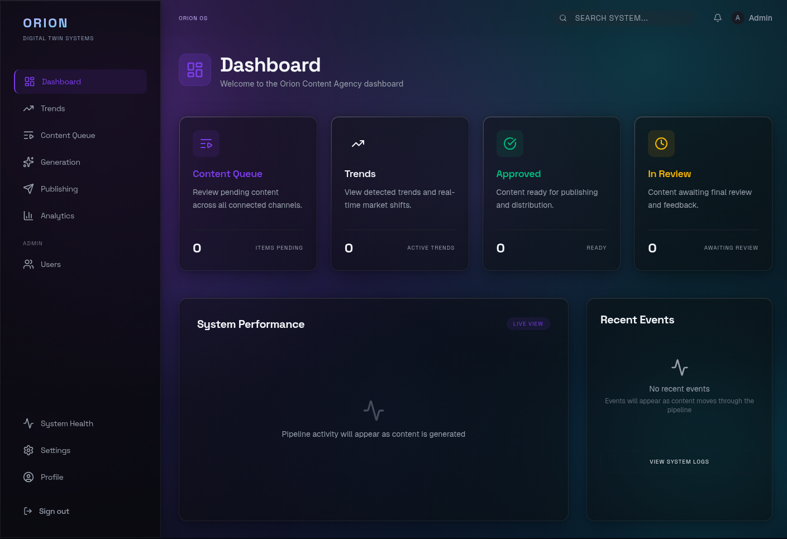Open Publishing via the paper plane icon
The image size is (787, 539).
click(x=28, y=188)
